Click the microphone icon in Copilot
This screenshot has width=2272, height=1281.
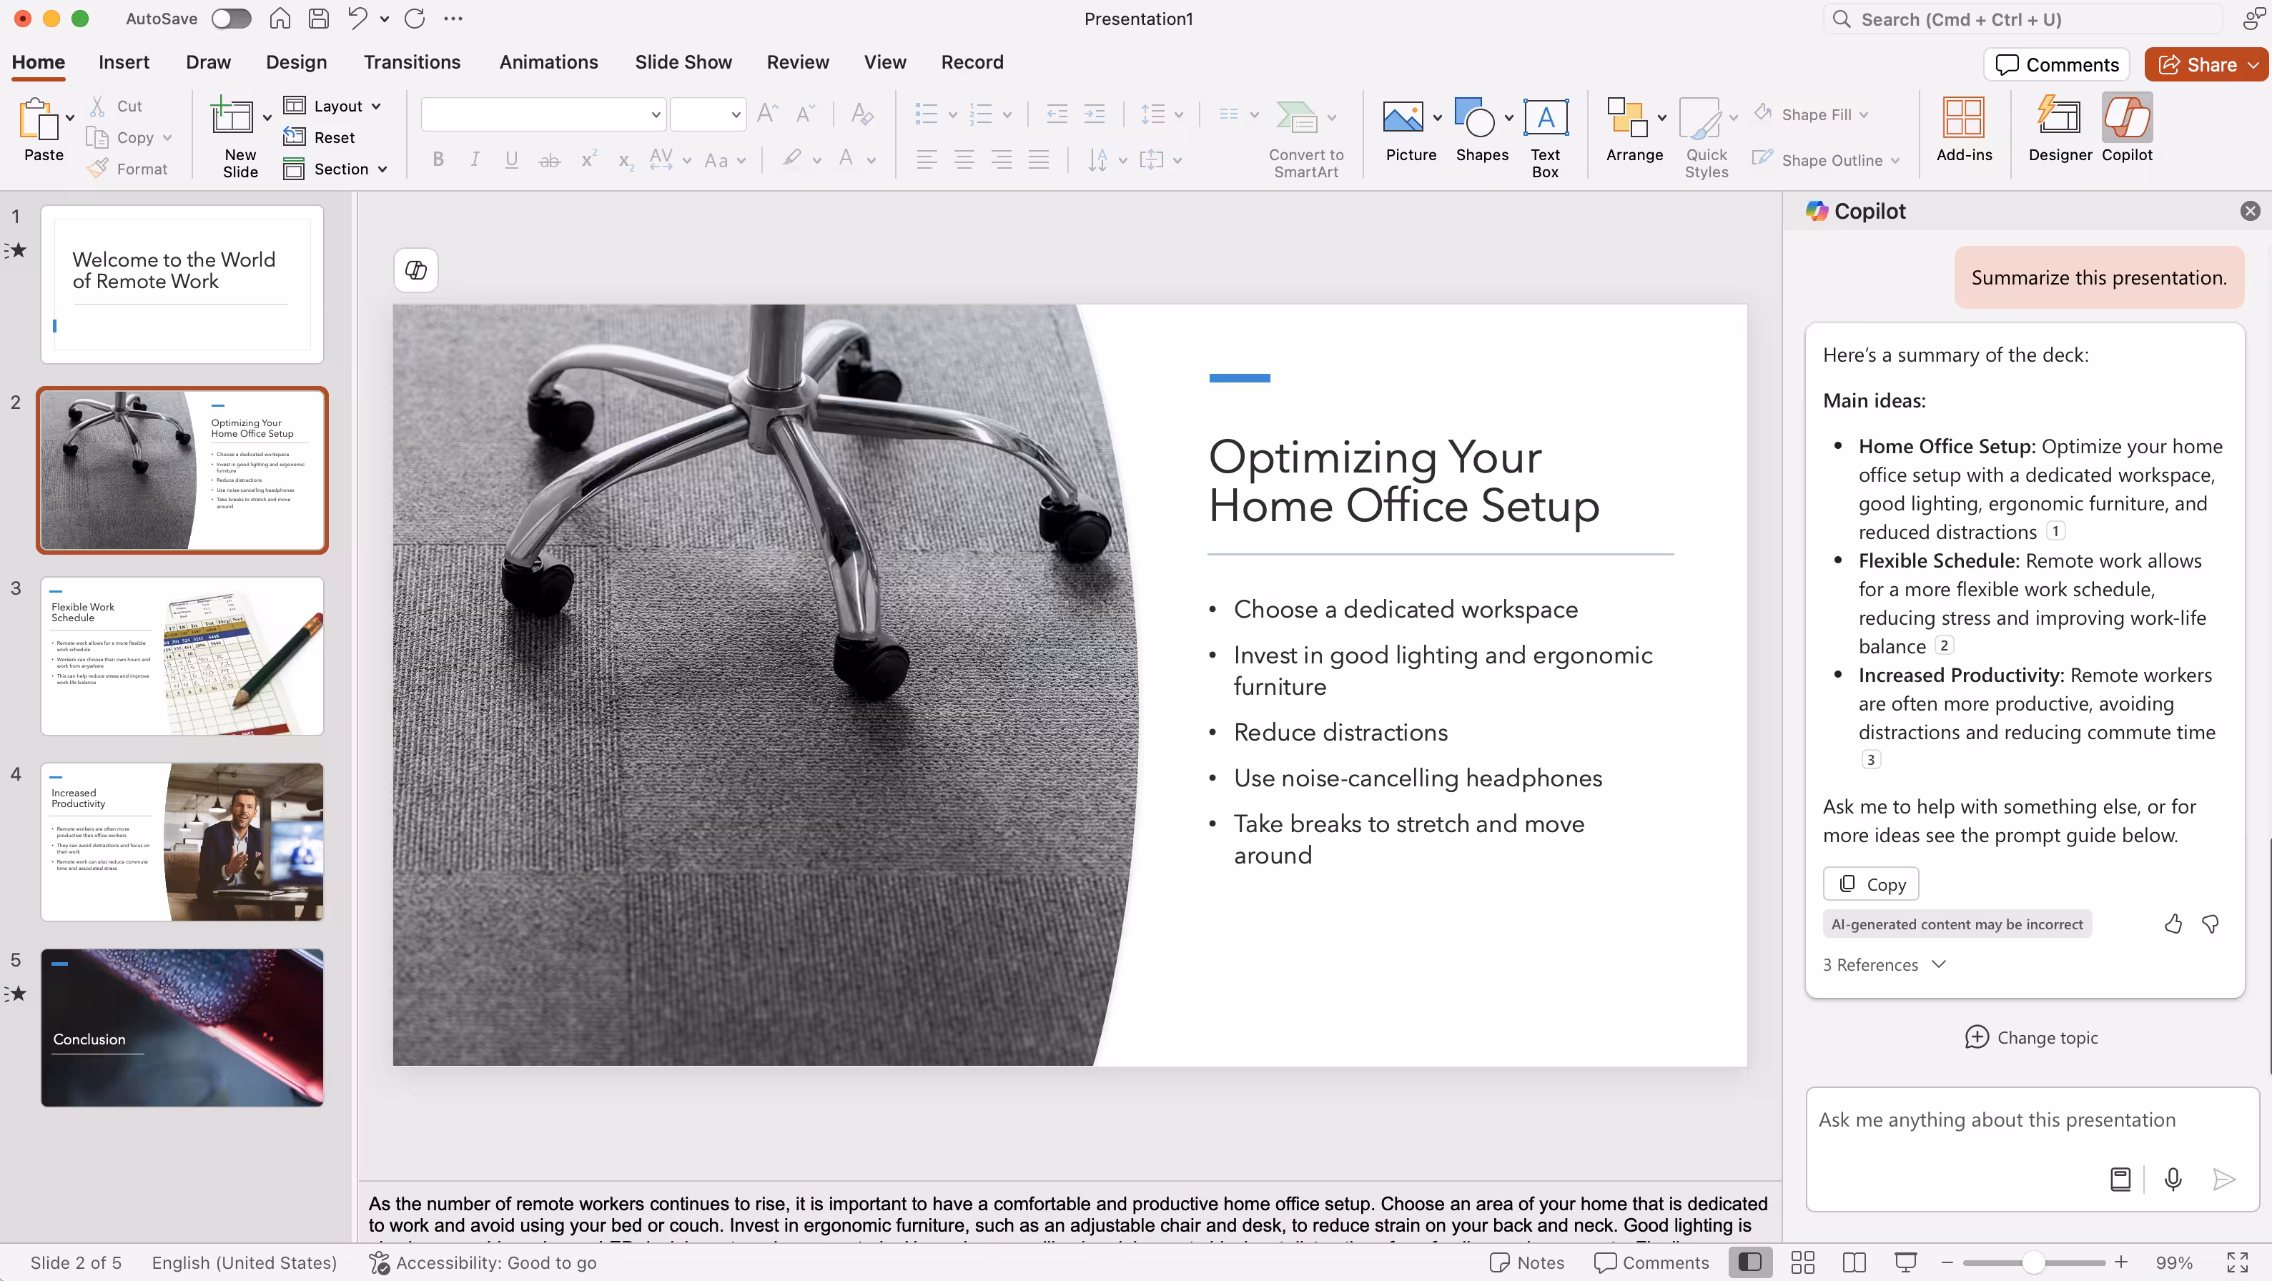[x=2173, y=1179]
